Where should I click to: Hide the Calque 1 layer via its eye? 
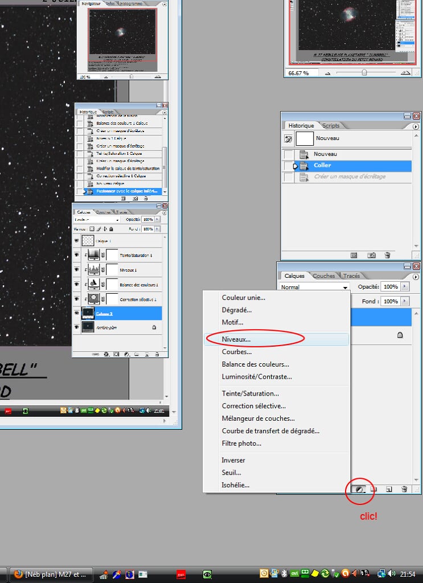(76, 241)
